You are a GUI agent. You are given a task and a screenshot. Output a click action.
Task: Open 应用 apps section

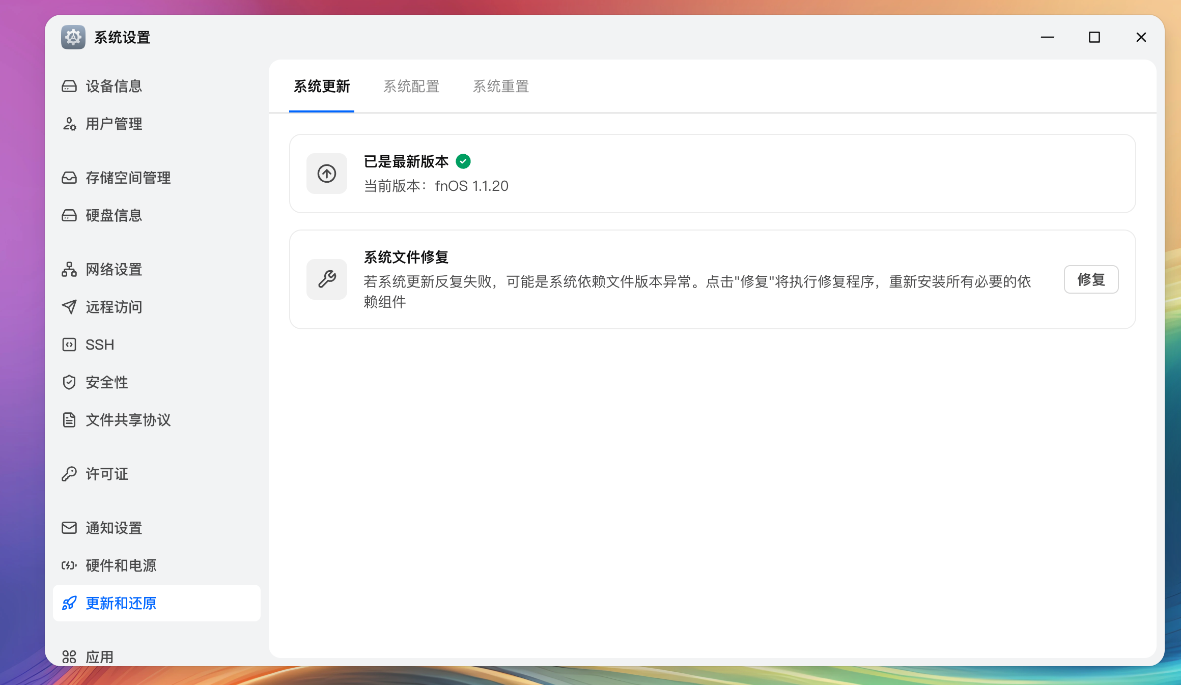coord(99,656)
